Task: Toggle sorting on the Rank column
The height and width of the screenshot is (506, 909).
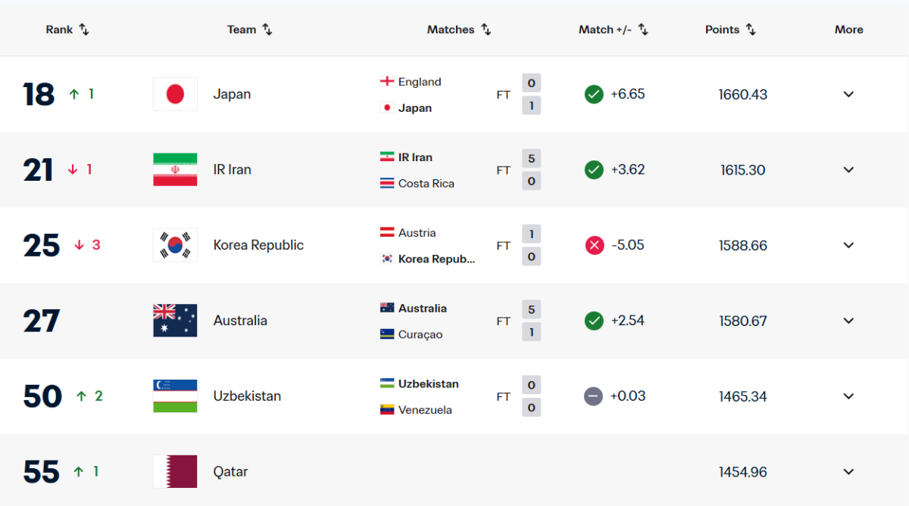Action: pyautogui.click(x=67, y=29)
